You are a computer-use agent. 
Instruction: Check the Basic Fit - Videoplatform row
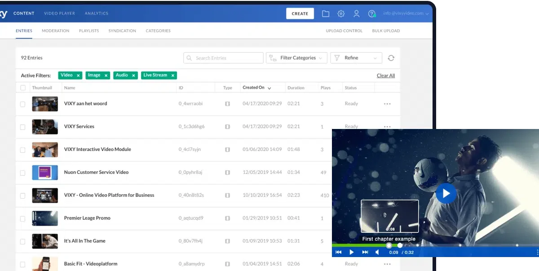point(22,264)
